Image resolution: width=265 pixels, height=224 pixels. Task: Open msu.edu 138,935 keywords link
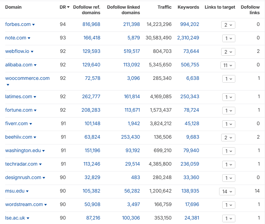[x=190, y=191]
